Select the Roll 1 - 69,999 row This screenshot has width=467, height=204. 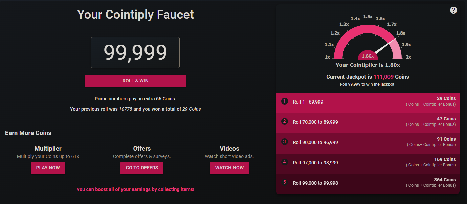point(368,103)
